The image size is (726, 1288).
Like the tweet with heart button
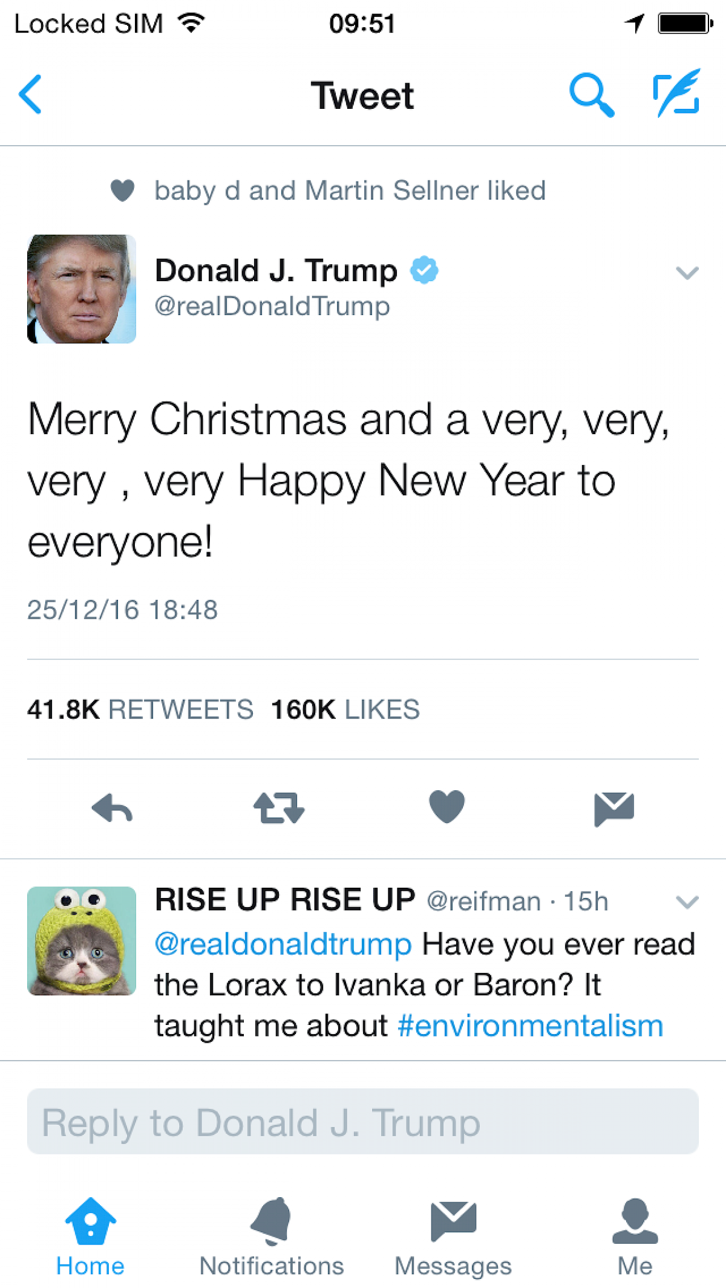point(446,807)
